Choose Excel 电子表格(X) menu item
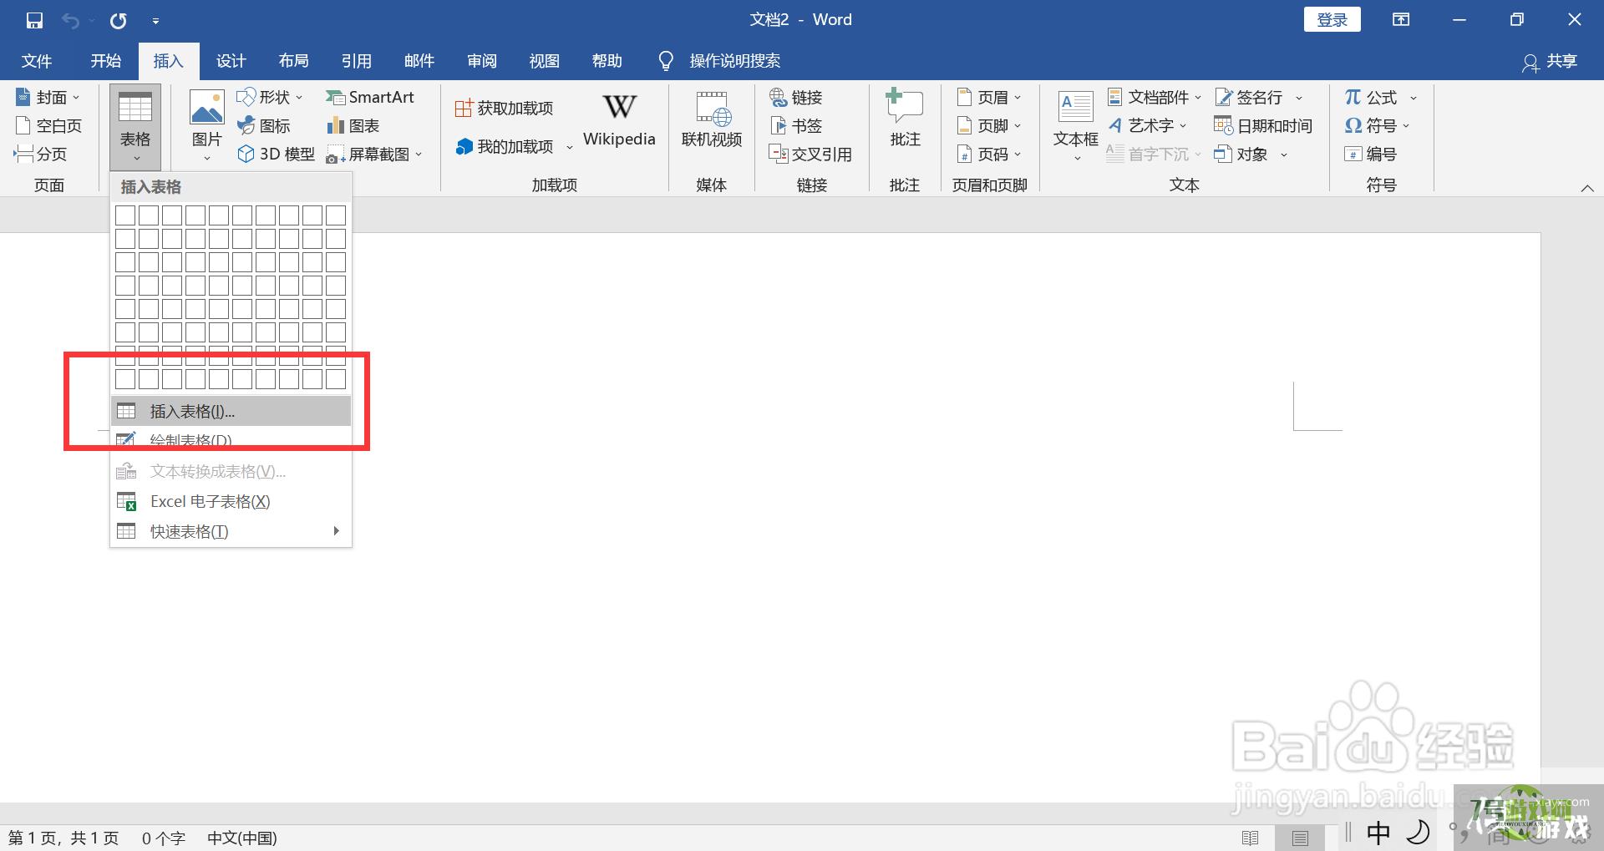Viewport: 1604px width, 851px height. click(231, 501)
